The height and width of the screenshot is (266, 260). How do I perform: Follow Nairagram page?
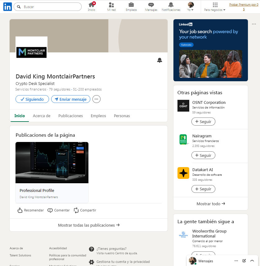tap(203, 155)
